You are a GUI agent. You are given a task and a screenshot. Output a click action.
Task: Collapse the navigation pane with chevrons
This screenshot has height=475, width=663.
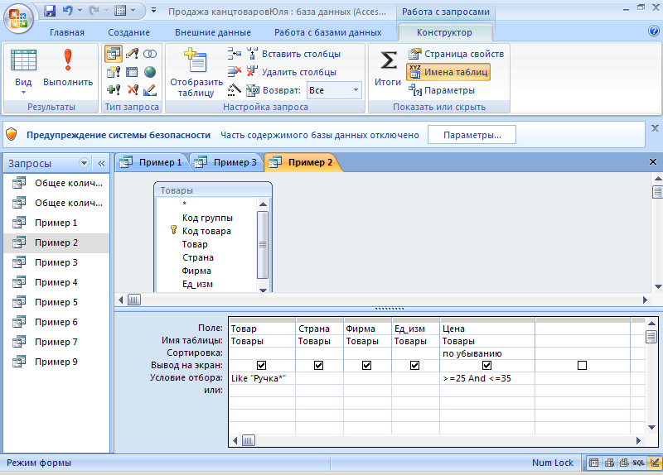tap(101, 163)
